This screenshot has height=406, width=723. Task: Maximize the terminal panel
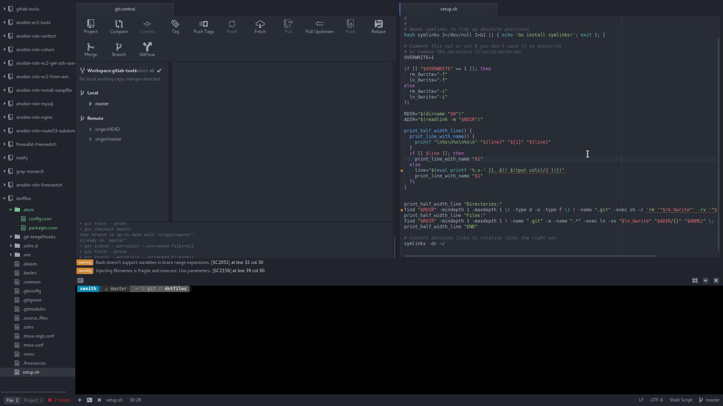[x=695, y=280]
